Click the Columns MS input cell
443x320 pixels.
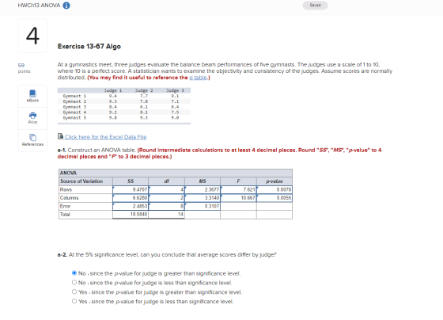[203, 198]
